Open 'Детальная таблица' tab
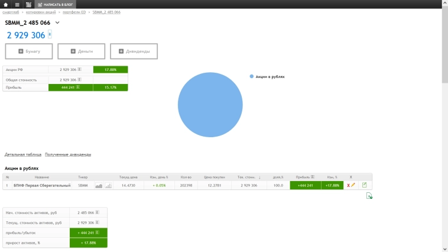The width and height of the screenshot is (448, 252). point(23,154)
